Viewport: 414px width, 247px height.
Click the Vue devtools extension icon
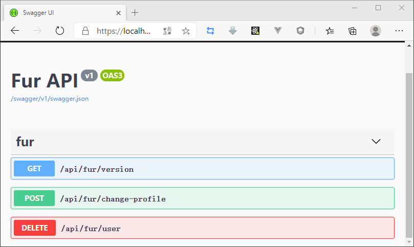[278, 31]
